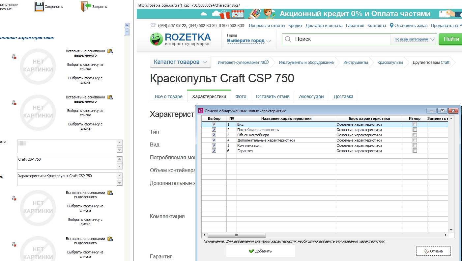Uncheck Выбор for the Вид row
This screenshot has width=462, height=261.
[214, 124]
